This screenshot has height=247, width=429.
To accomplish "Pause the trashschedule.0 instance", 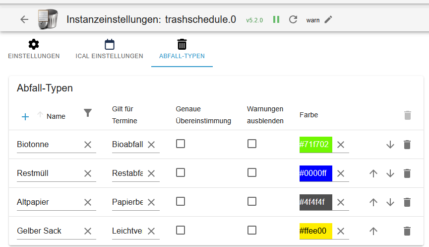I will [276, 19].
